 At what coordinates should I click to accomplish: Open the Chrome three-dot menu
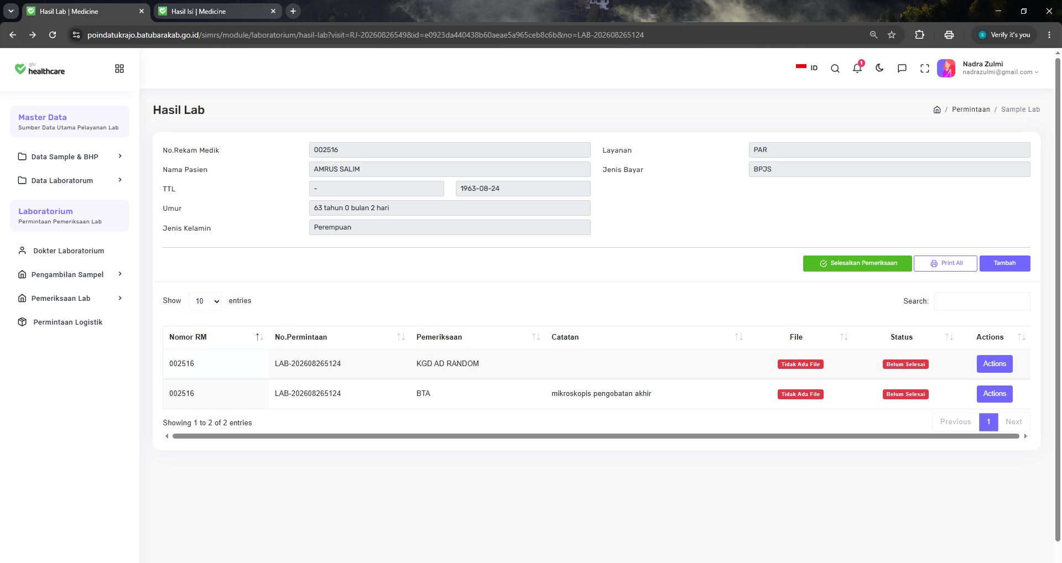[1049, 35]
